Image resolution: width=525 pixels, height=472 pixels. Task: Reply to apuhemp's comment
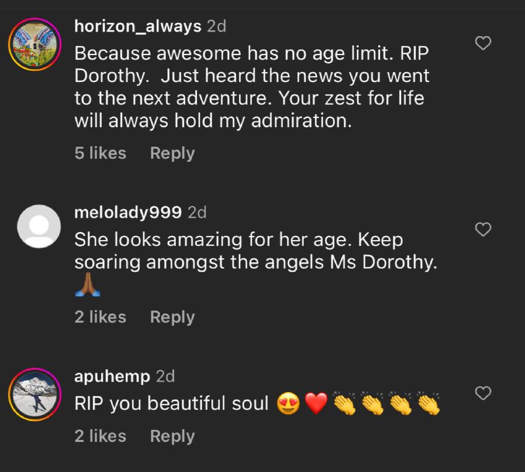[x=172, y=436]
